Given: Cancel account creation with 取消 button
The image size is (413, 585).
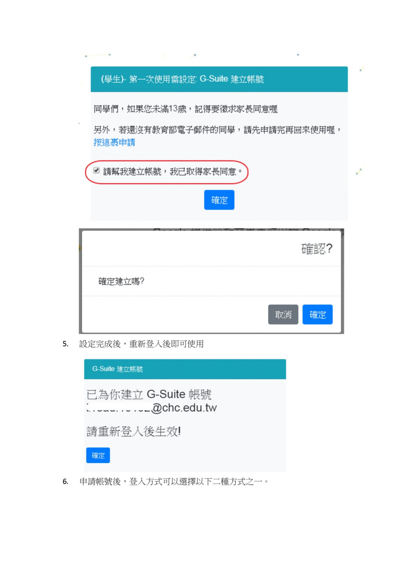Looking at the screenshot, I should coord(283,314).
